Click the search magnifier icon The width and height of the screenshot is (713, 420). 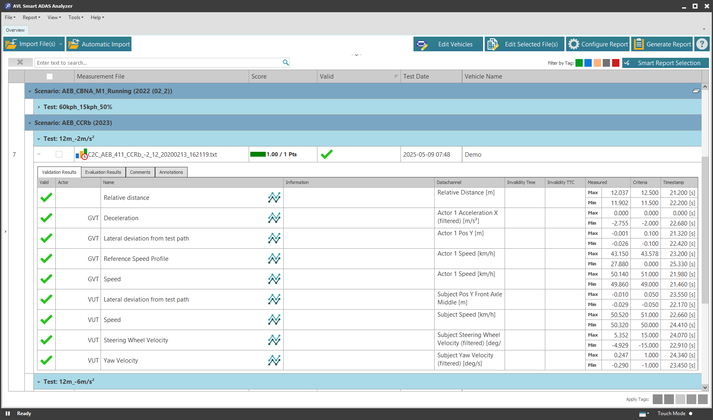click(286, 63)
